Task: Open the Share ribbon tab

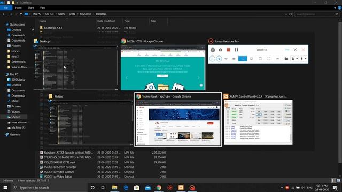Action: [x=31, y=7]
